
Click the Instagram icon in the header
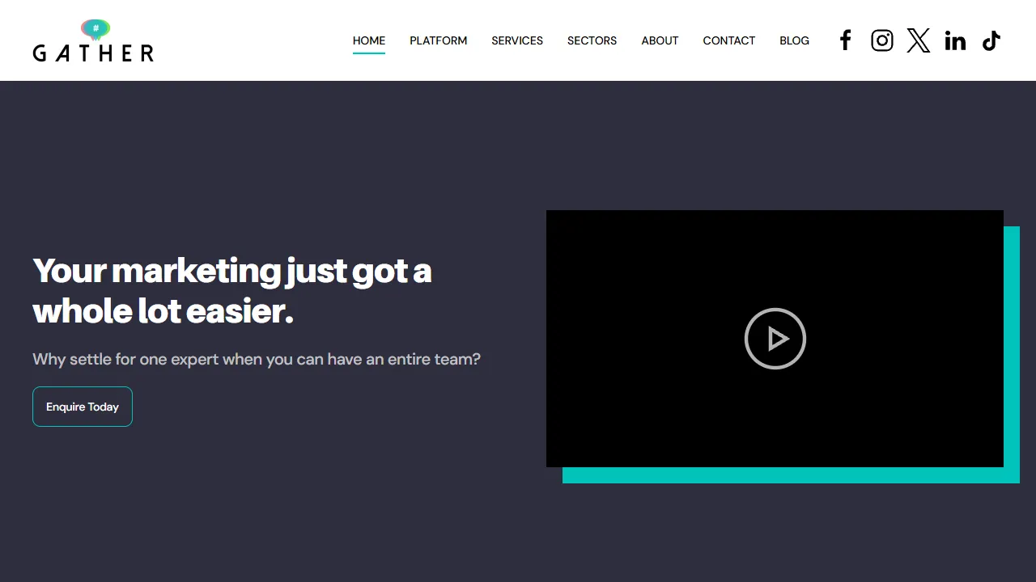click(882, 40)
